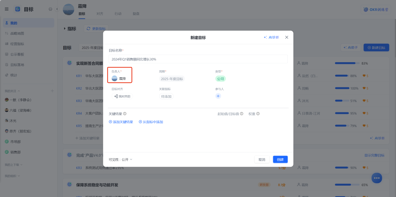Open the 周期 2025-年度目标 selector in dialog
396x197 pixels.
172,79
